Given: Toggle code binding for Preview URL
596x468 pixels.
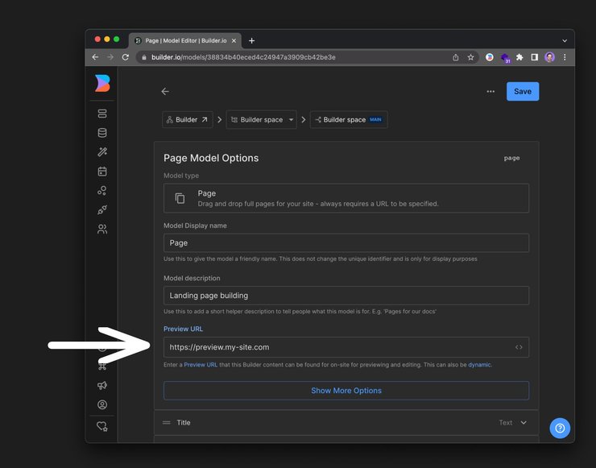Looking at the screenshot, I should tap(519, 347).
